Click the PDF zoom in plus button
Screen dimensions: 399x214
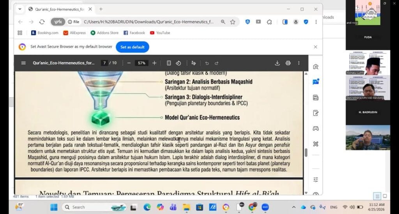pos(154,63)
